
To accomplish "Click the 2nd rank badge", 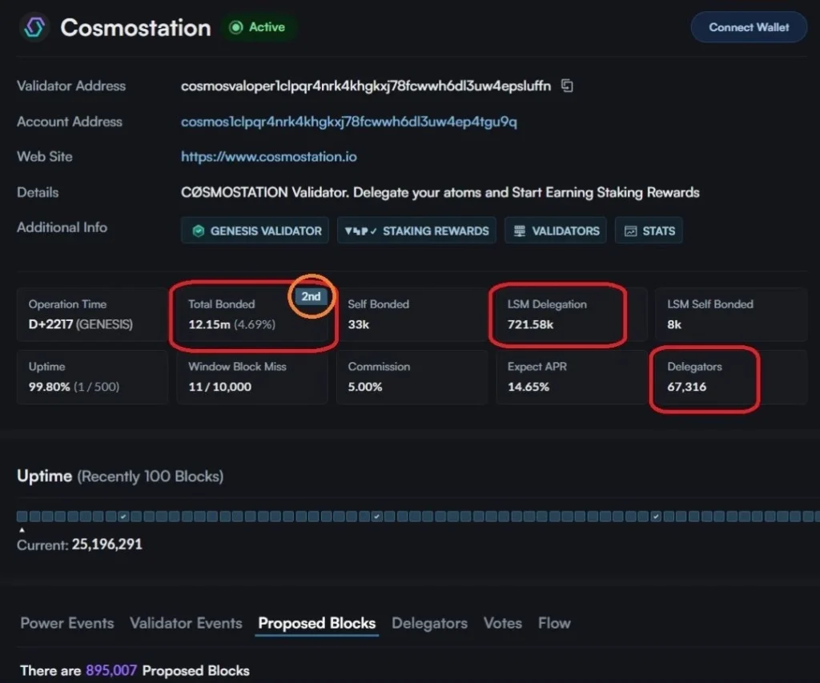I will point(311,296).
